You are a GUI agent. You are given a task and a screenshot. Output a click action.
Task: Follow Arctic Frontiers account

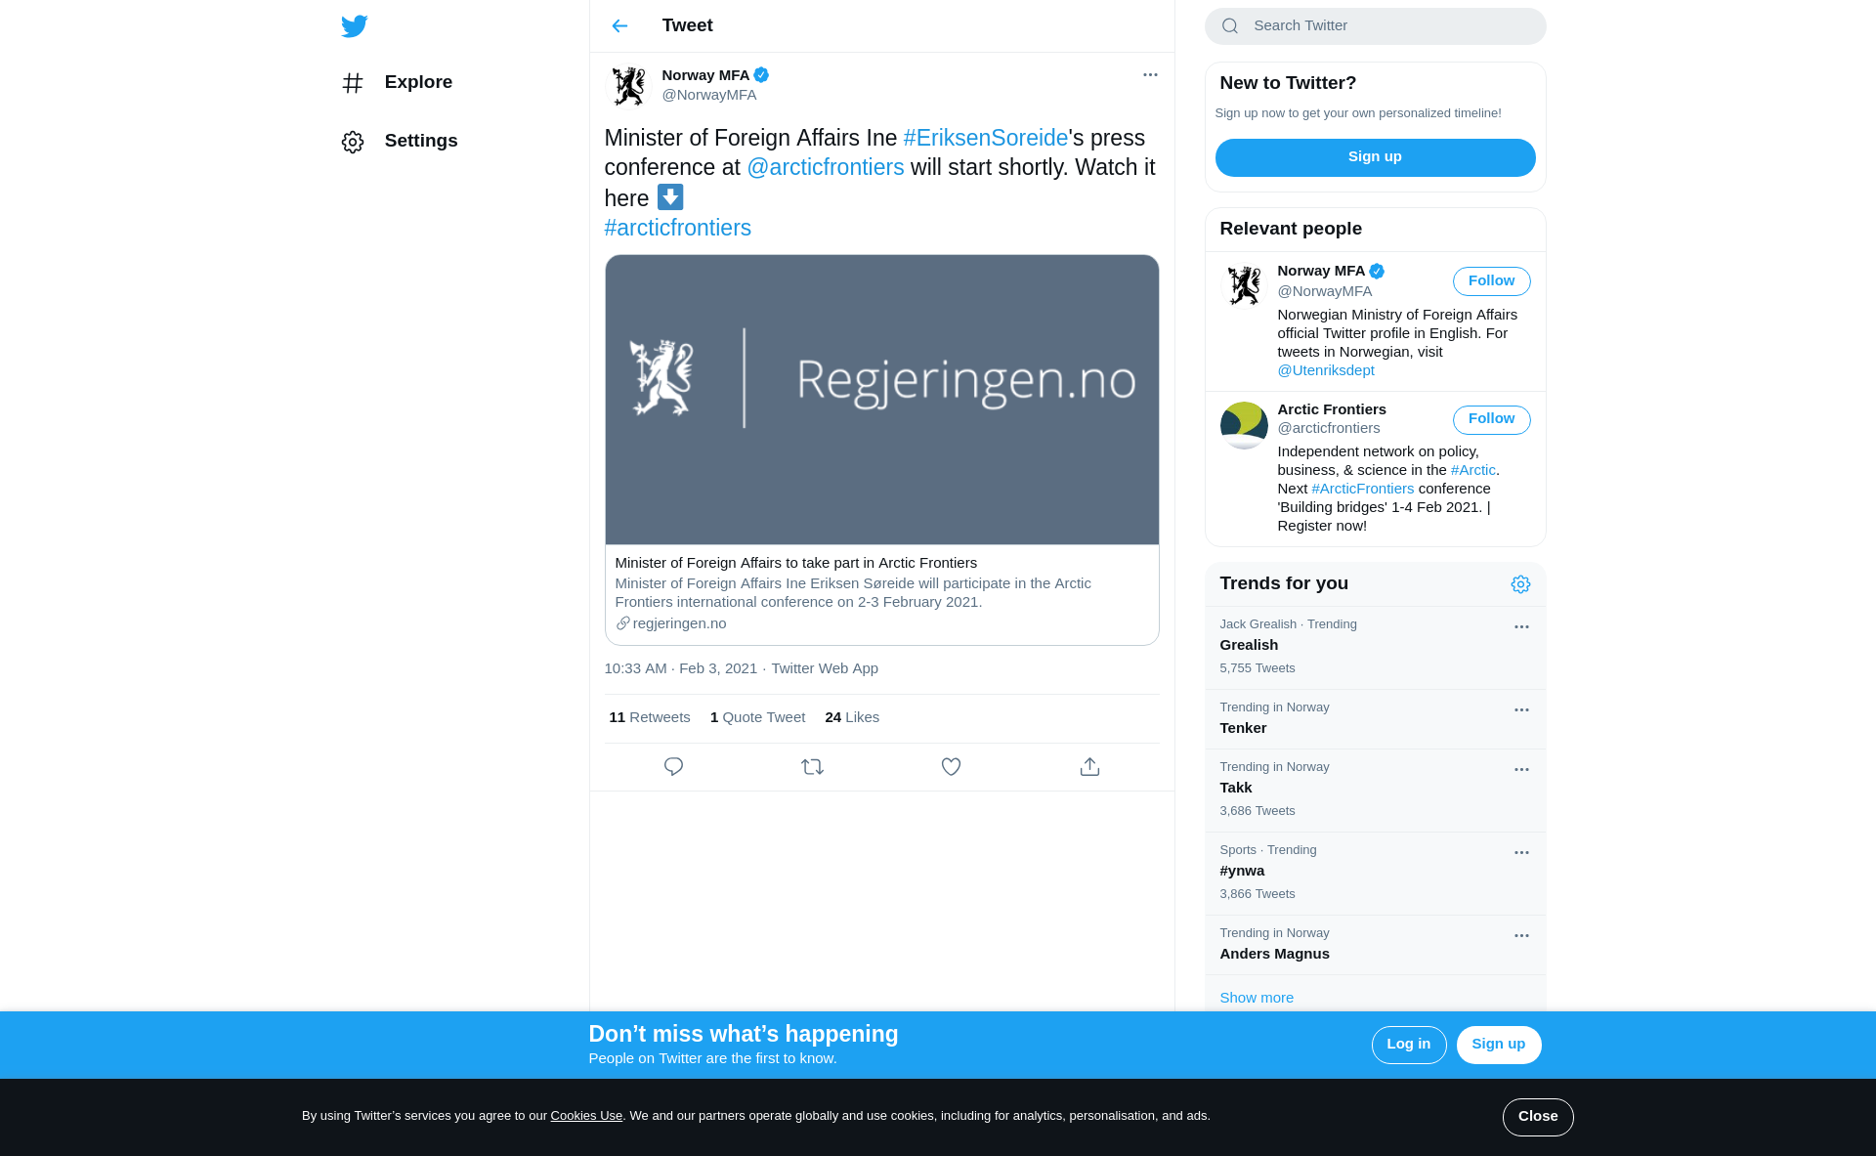click(1491, 419)
